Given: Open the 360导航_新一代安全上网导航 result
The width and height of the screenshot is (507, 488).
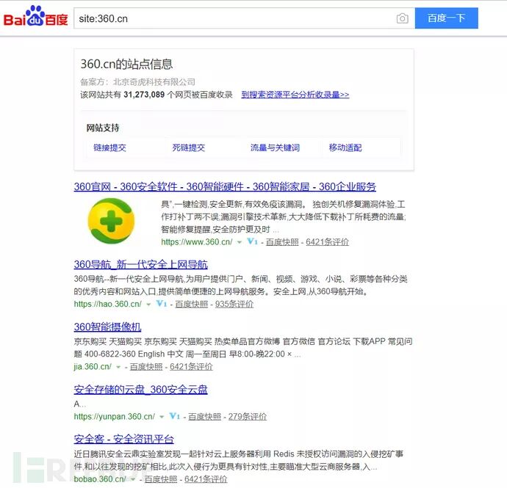Looking at the screenshot, I should (140, 264).
